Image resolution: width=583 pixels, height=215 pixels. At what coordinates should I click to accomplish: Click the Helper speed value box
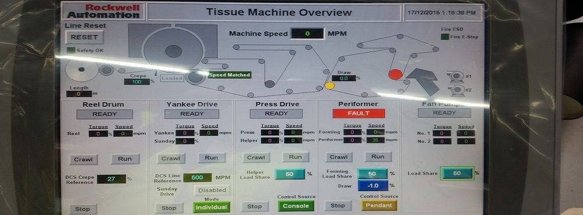pyautogui.click(x=293, y=141)
